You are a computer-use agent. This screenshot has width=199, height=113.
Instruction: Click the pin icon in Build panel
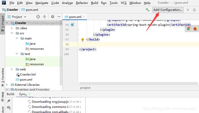9,101
